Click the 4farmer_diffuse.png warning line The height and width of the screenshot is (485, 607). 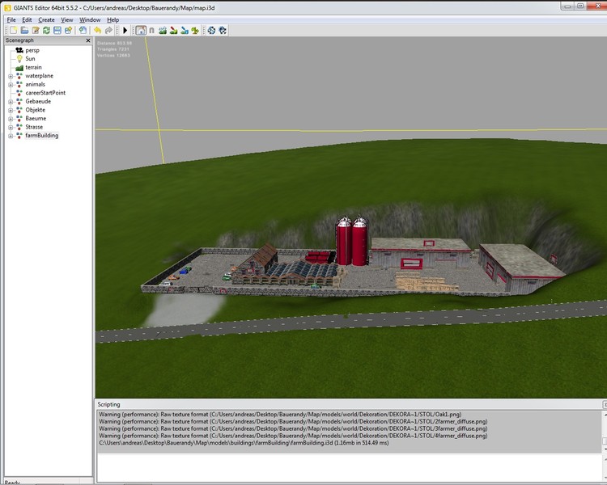pos(293,436)
